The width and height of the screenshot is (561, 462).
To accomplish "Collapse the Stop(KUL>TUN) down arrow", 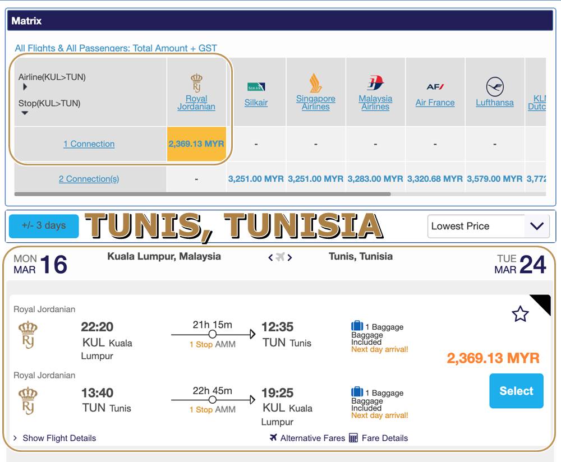I will click(25, 113).
